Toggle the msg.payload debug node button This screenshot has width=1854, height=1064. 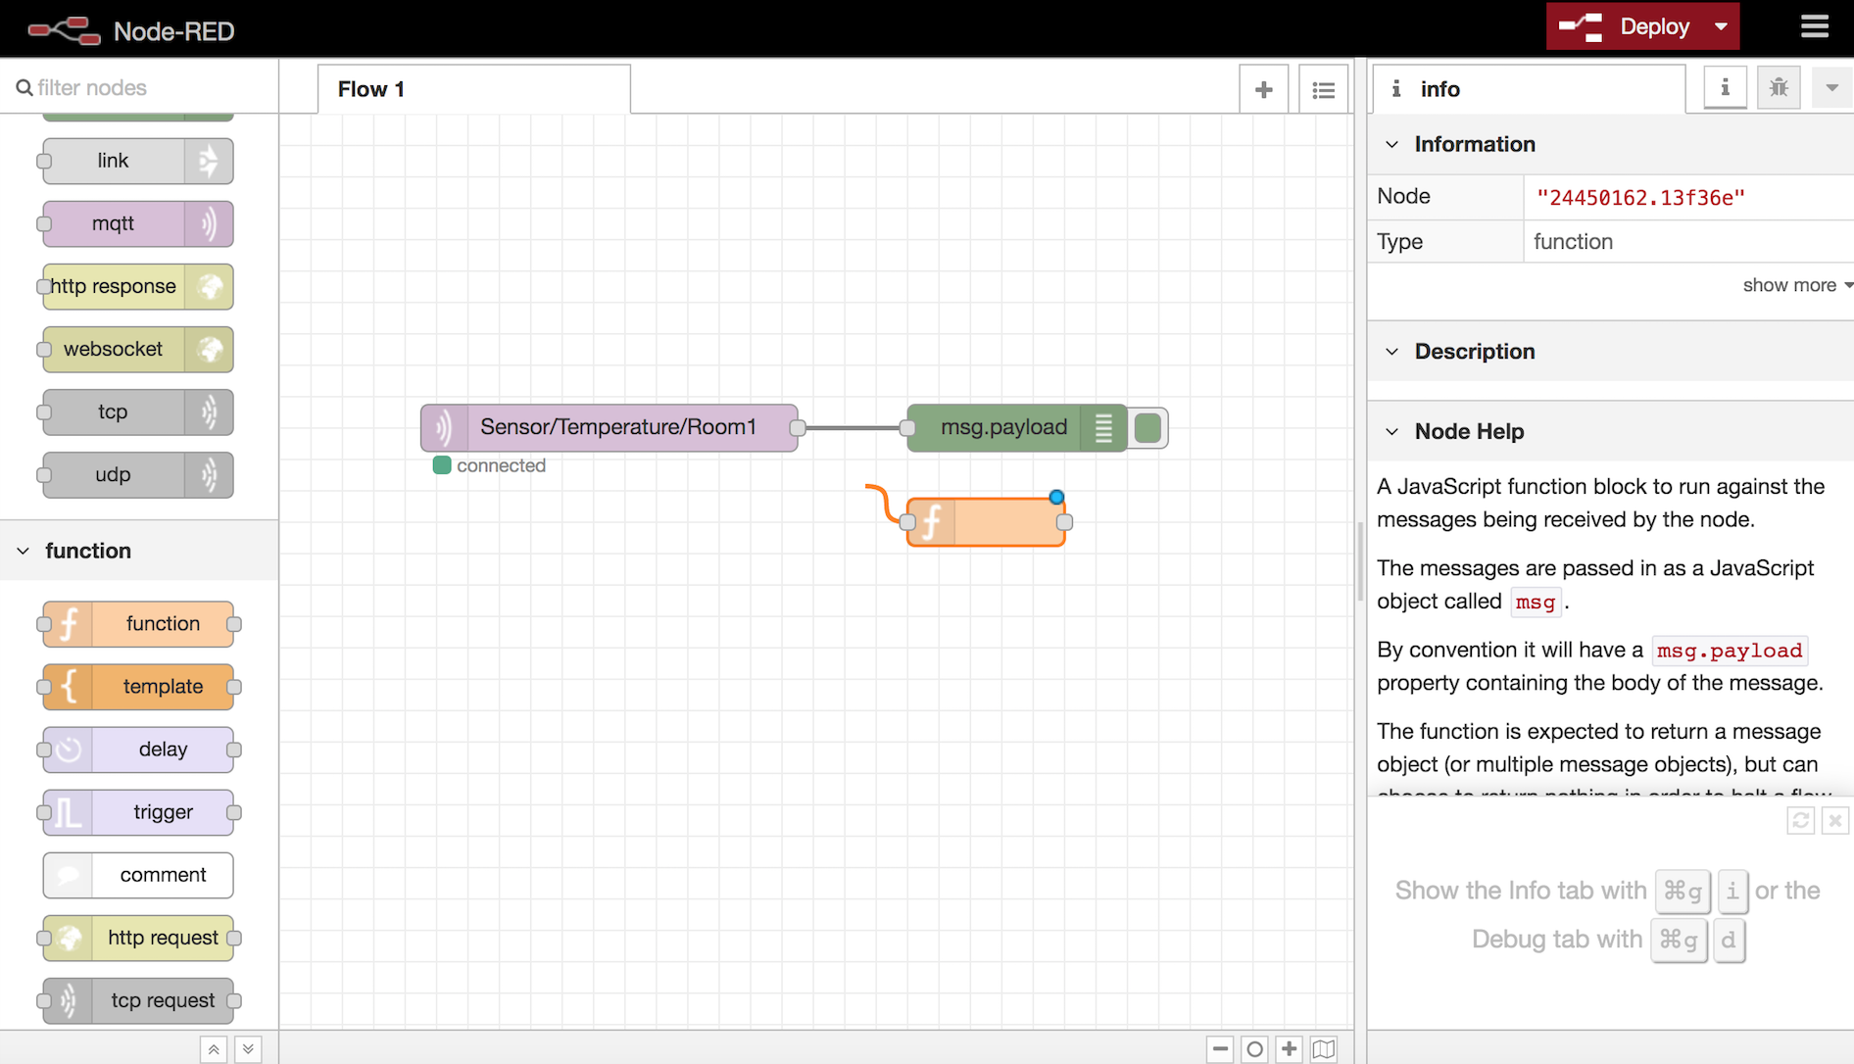[x=1147, y=427]
